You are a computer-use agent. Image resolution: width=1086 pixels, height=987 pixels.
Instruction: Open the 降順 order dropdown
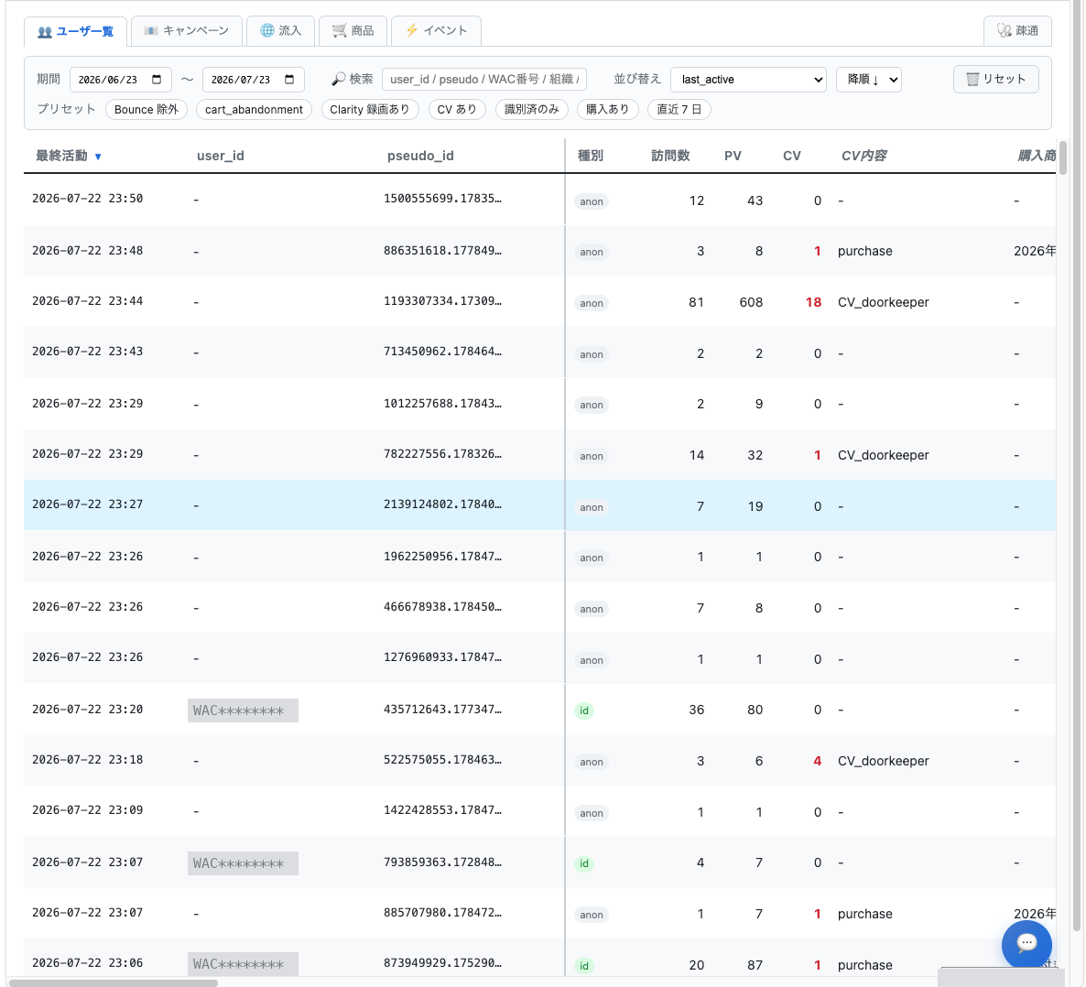pyautogui.click(x=868, y=79)
